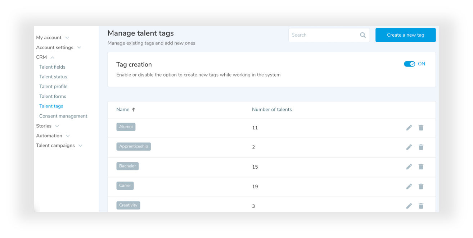Edit the Carrer tag with pencil icon
The image size is (473, 238).
pyautogui.click(x=409, y=186)
